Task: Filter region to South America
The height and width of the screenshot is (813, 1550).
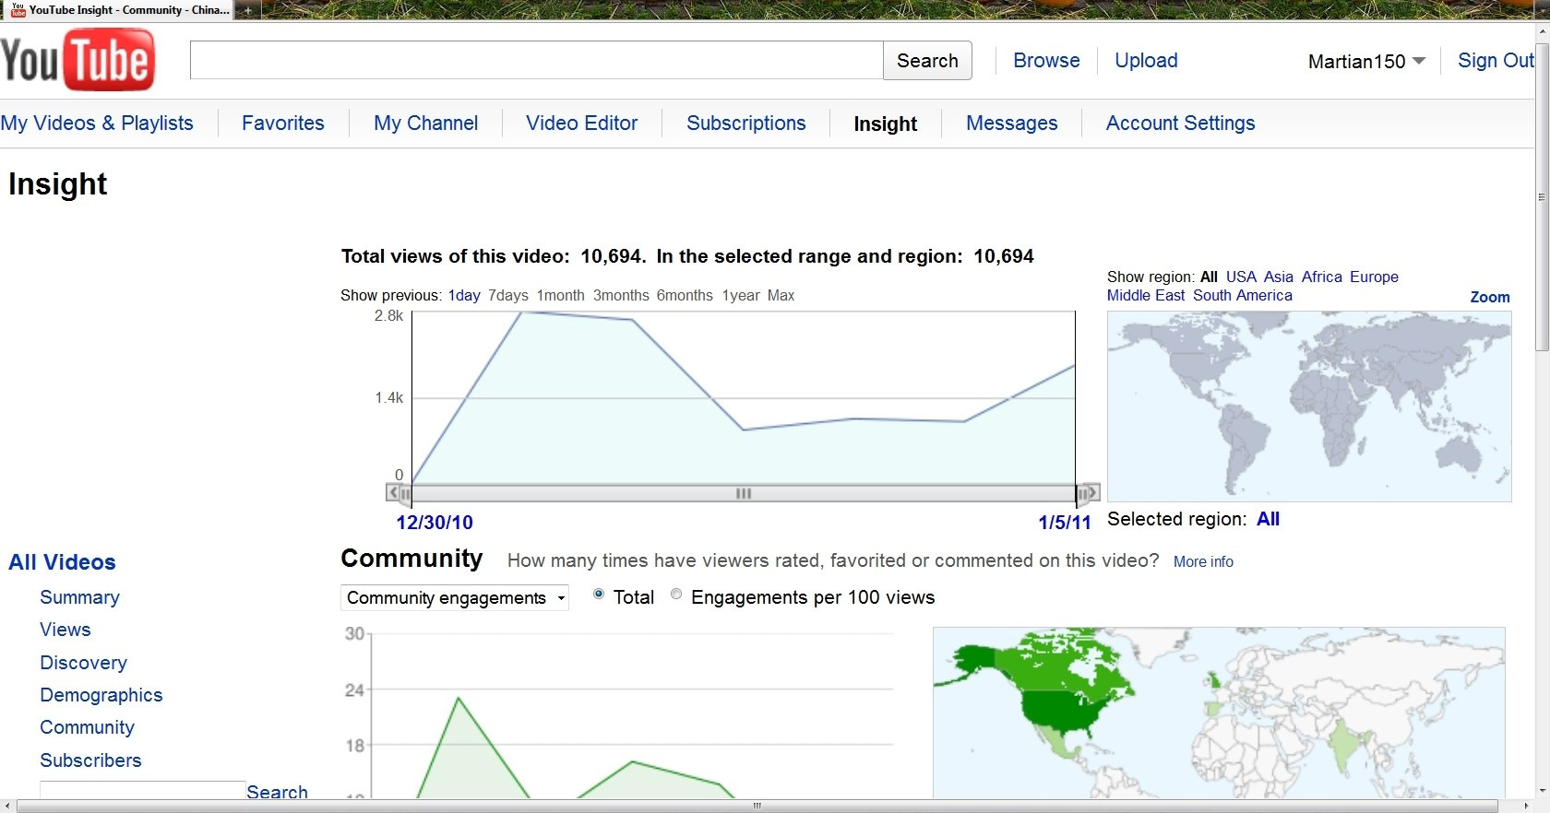Action: (x=1243, y=295)
